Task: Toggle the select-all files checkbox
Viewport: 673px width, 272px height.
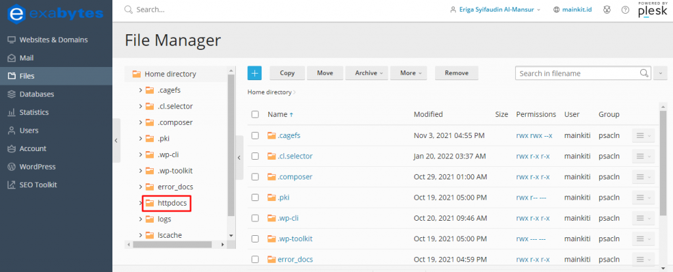Action: click(x=256, y=114)
